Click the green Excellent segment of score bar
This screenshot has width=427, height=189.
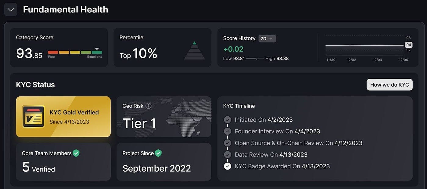coord(97,52)
